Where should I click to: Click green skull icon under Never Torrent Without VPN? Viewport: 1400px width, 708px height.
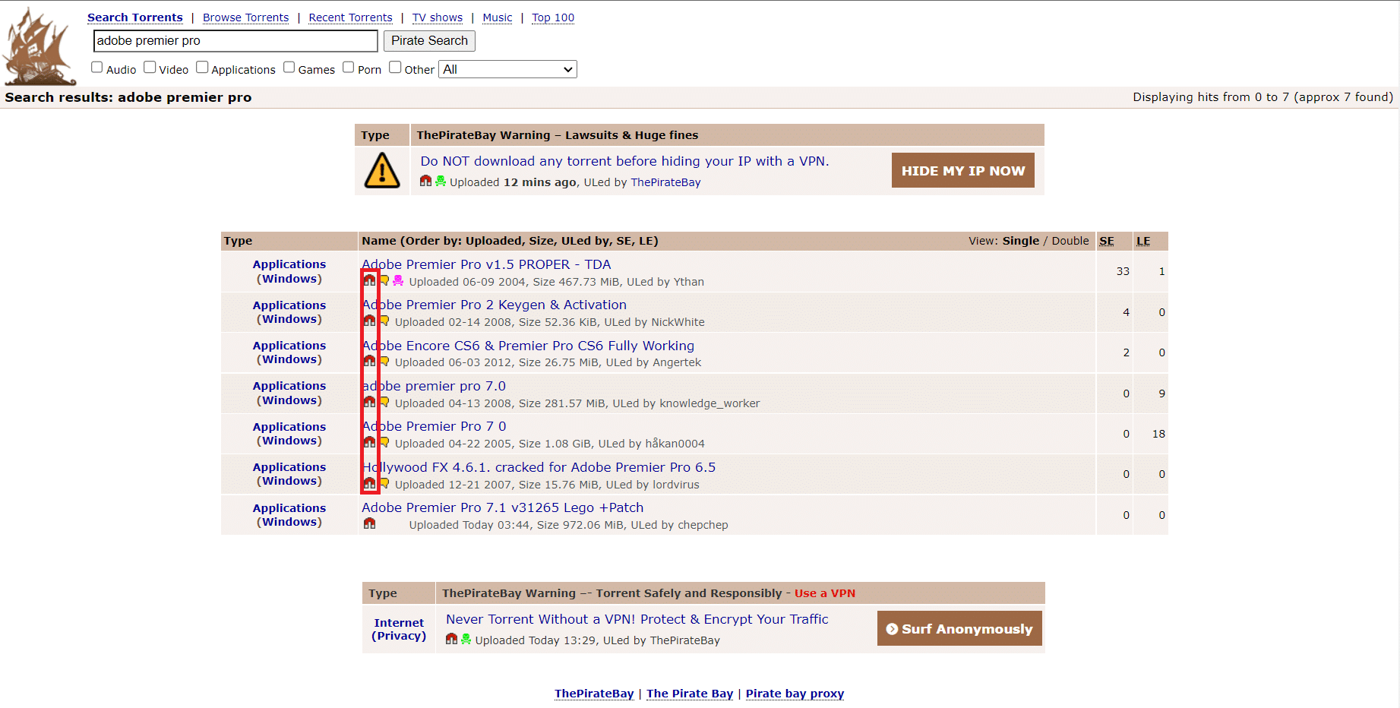pos(466,639)
